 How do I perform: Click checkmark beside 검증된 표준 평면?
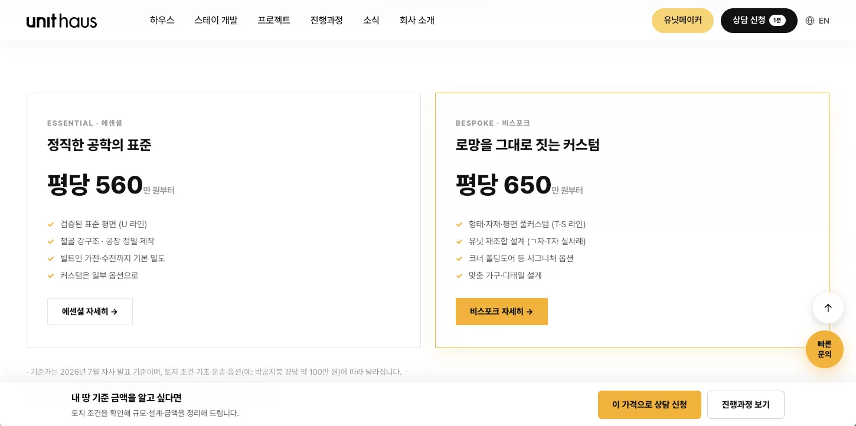pos(51,224)
